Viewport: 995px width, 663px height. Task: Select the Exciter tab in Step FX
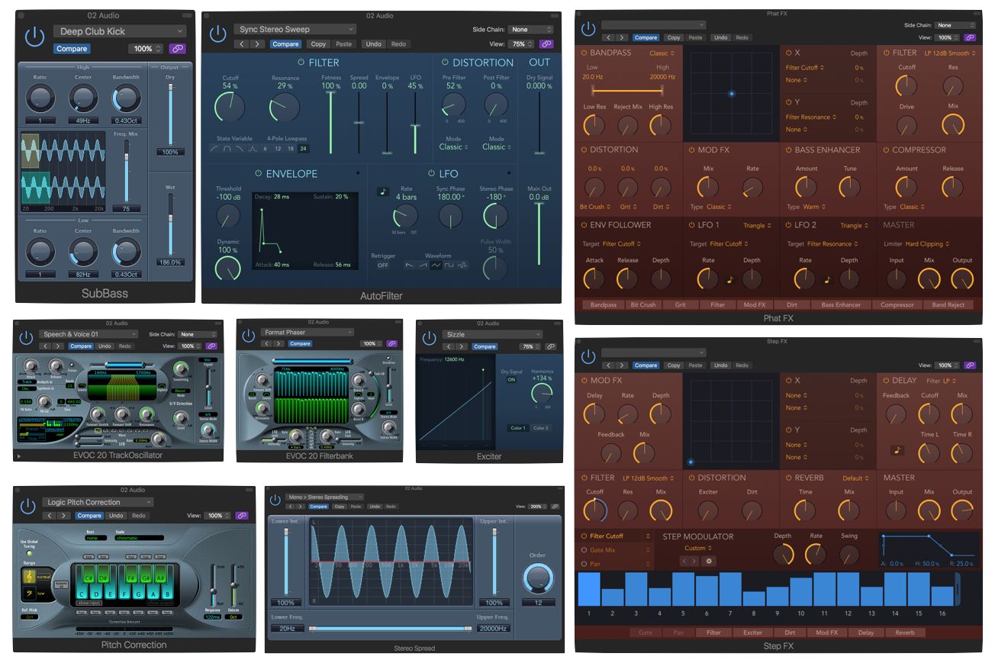[x=752, y=632]
